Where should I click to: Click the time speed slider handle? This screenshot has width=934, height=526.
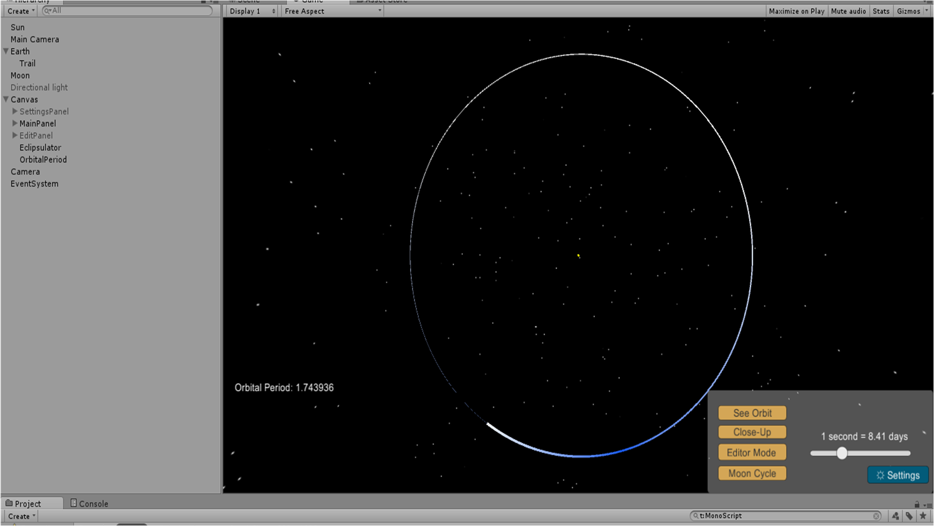(x=842, y=453)
